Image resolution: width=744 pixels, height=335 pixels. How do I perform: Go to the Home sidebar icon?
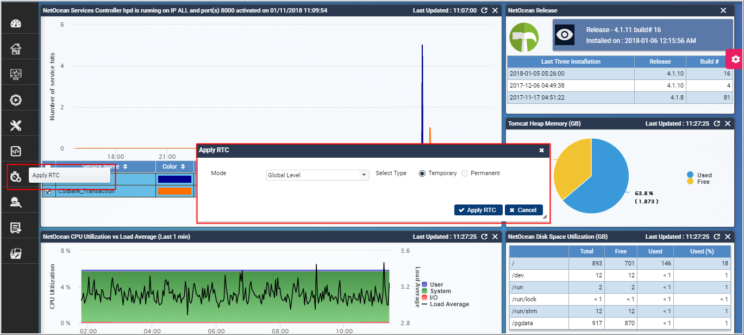[16, 49]
